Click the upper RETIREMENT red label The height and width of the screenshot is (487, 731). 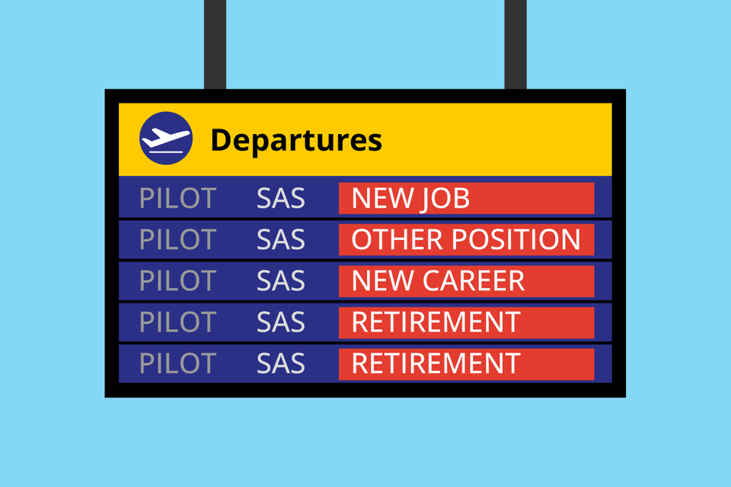point(466,322)
